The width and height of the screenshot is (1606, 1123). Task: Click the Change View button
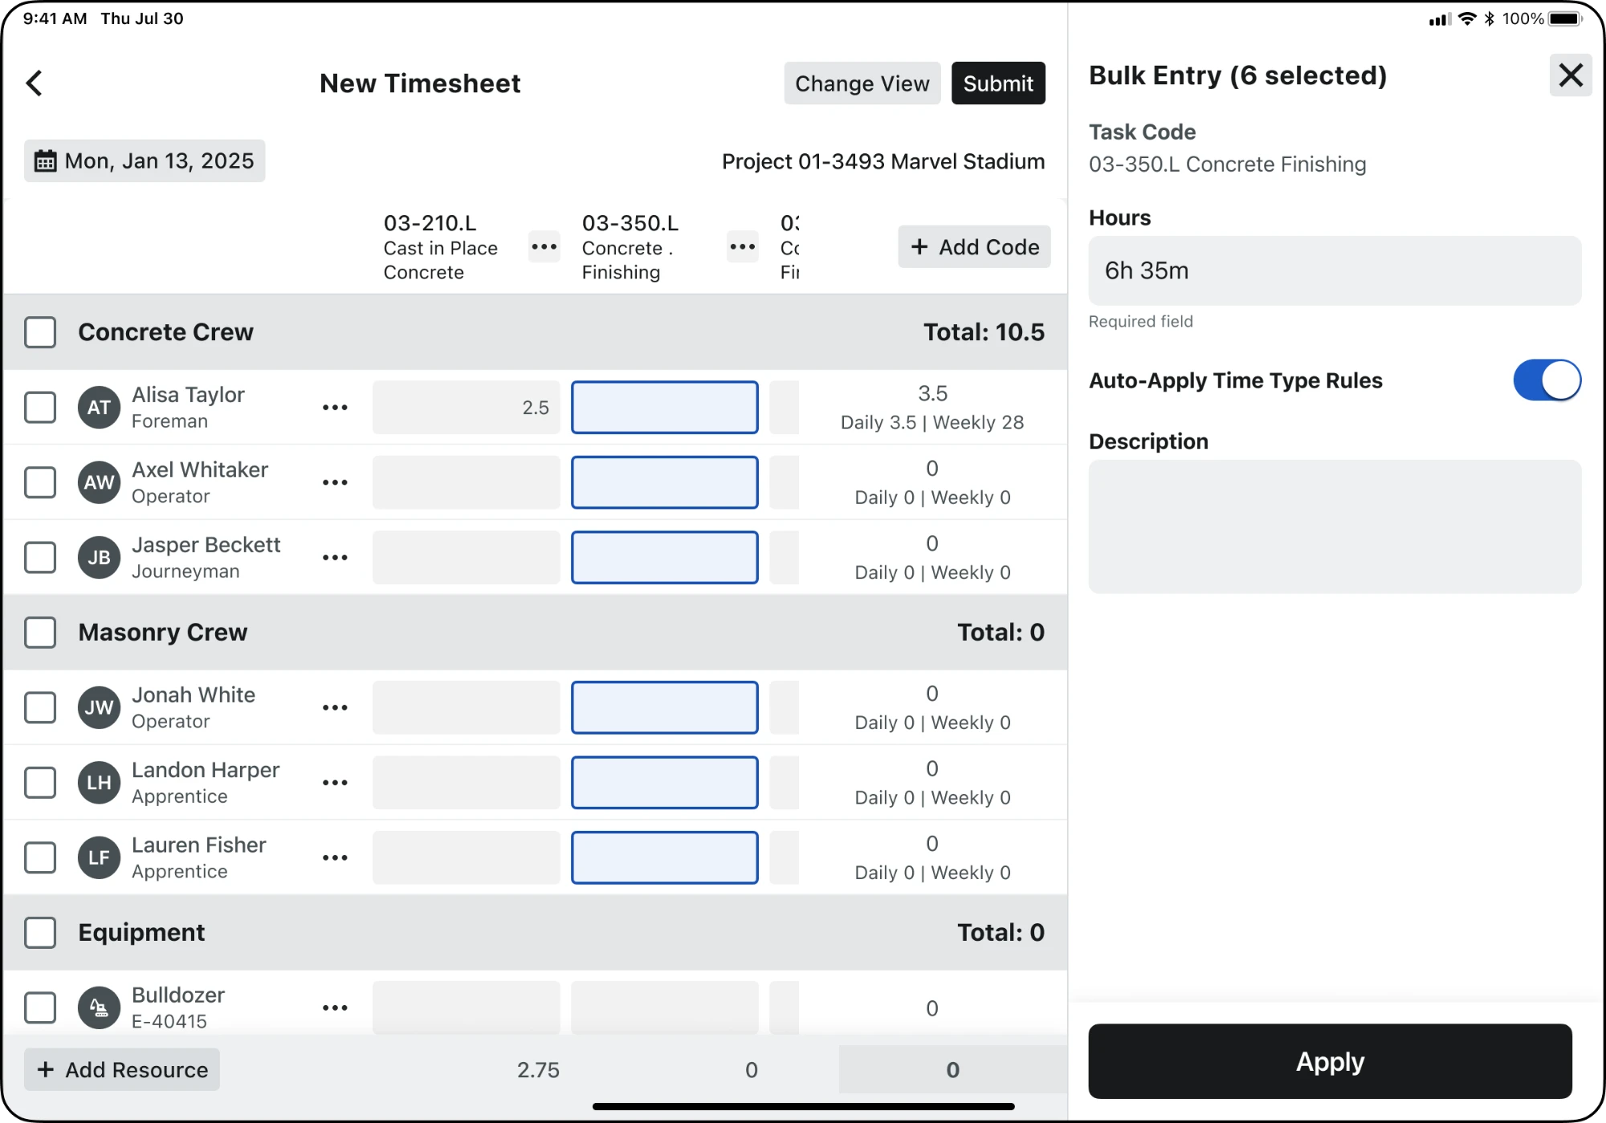(x=862, y=83)
